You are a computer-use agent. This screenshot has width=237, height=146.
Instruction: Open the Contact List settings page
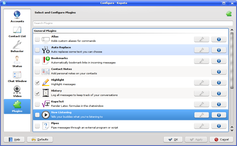[x=17, y=32]
